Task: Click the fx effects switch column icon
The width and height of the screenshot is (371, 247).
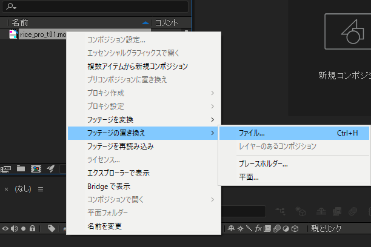Action: click(x=258, y=229)
